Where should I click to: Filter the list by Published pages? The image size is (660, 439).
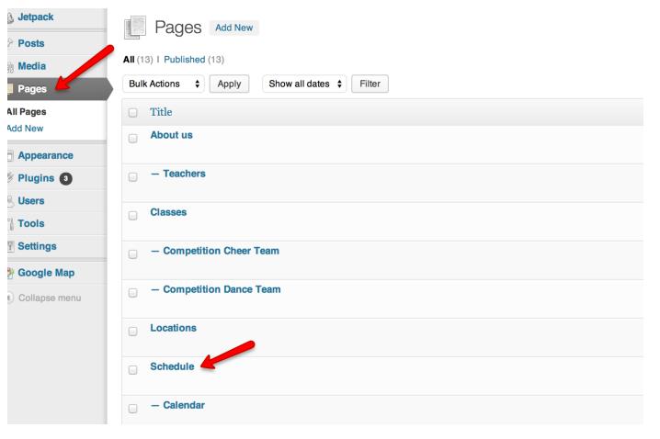click(x=185, y=60)
